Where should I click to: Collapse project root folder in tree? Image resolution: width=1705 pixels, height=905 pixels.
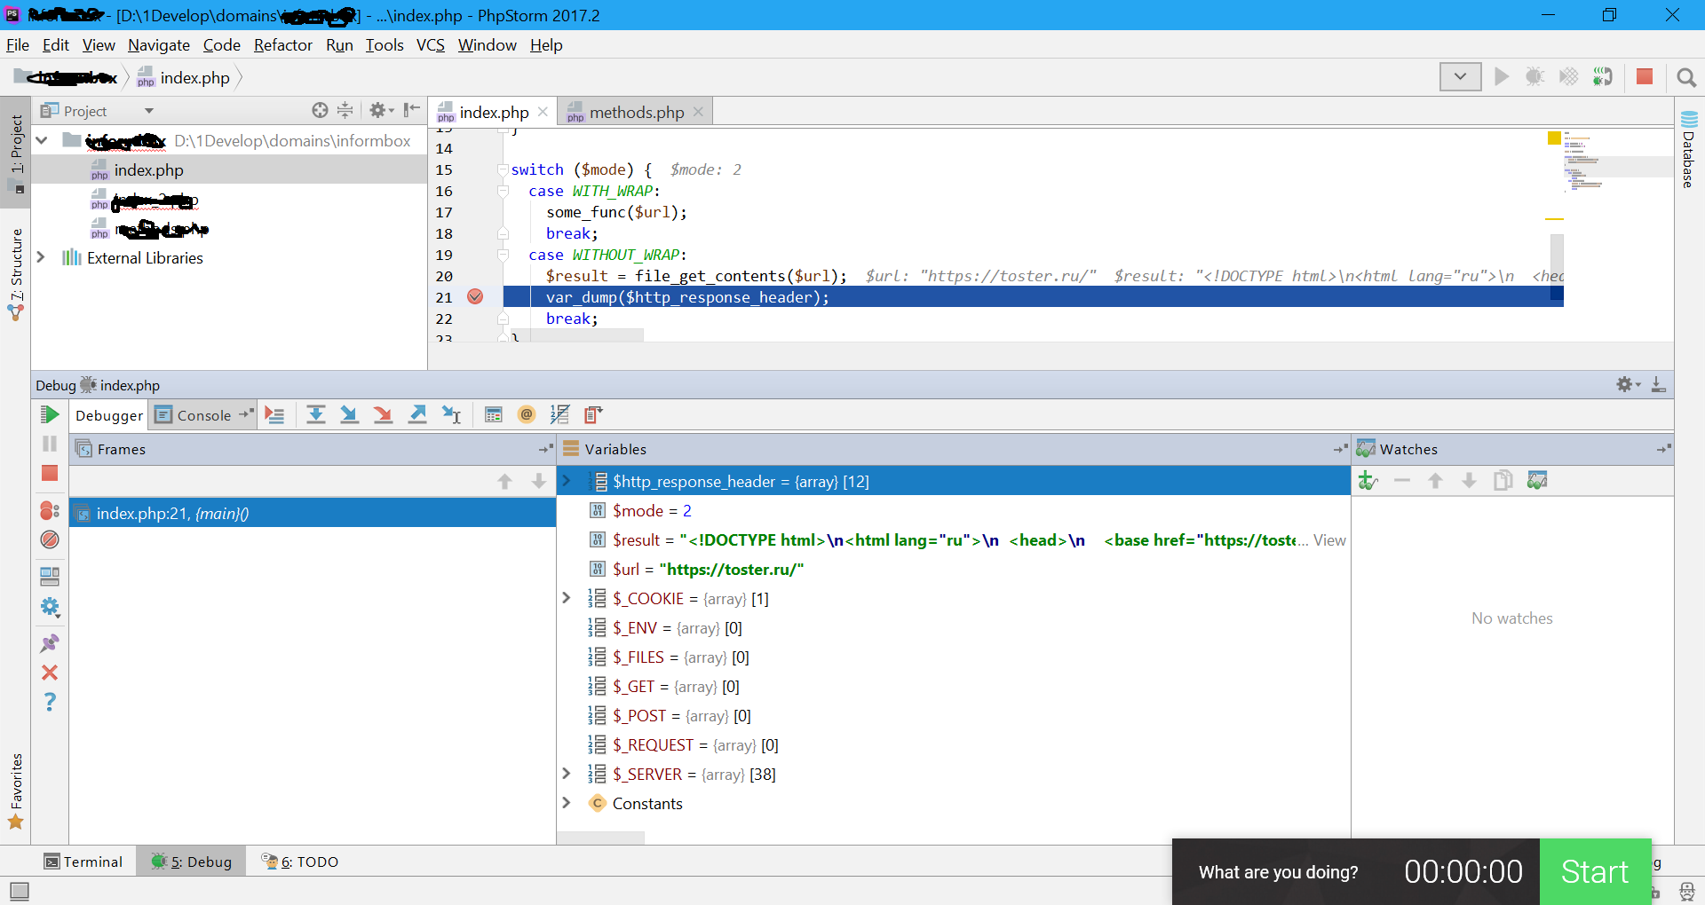(x=41, y=140)
